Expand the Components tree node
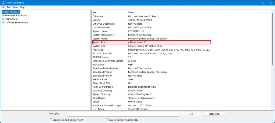The image size is (275, 123). tap(3, 19)
